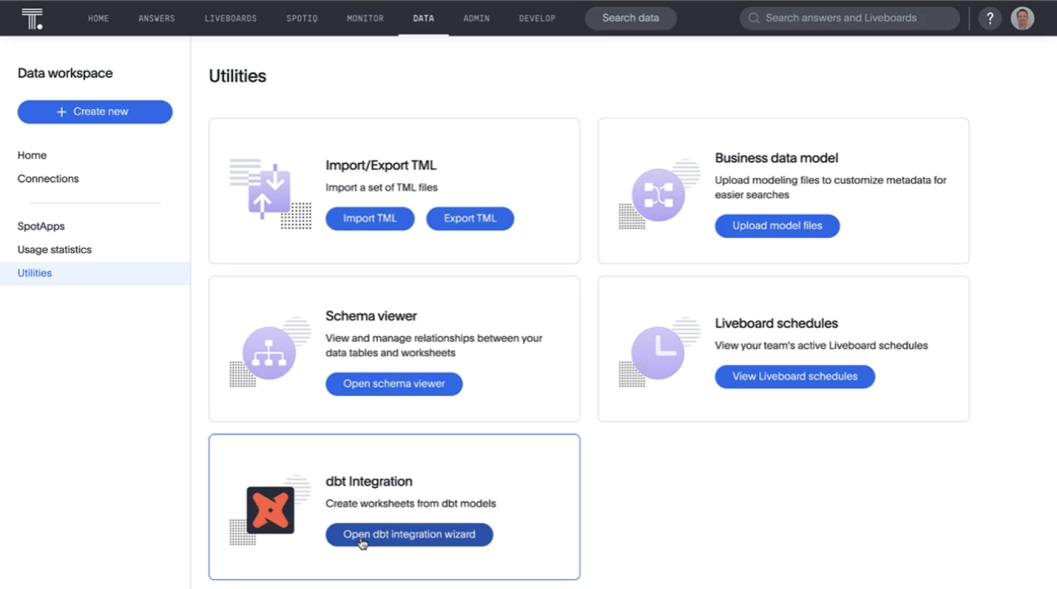Click the Schema viewer hierarchy icon
Screen dimensions: 1057x589
(x=269, y=352)
